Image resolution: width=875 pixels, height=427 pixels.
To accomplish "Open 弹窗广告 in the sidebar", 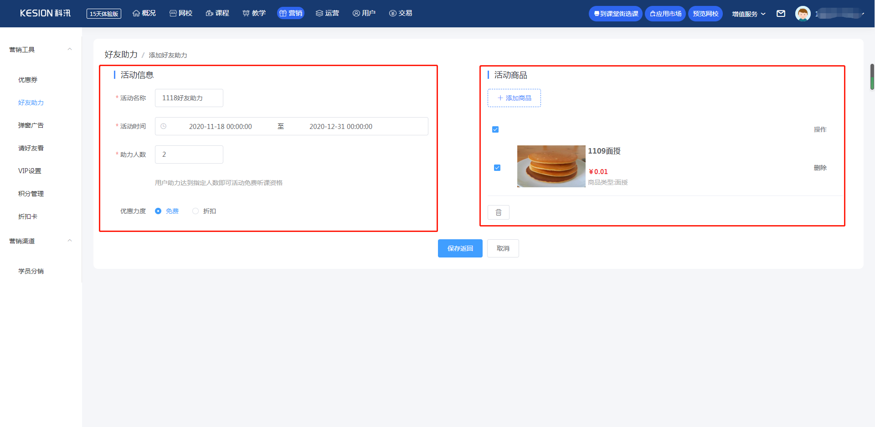I will point(31,125).
